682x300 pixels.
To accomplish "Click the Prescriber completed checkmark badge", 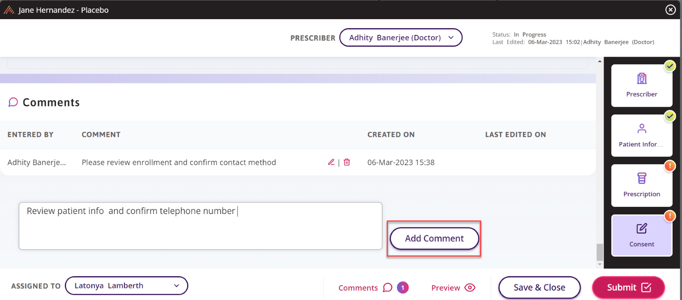I will pyautogui.click(x=670, y=66).
